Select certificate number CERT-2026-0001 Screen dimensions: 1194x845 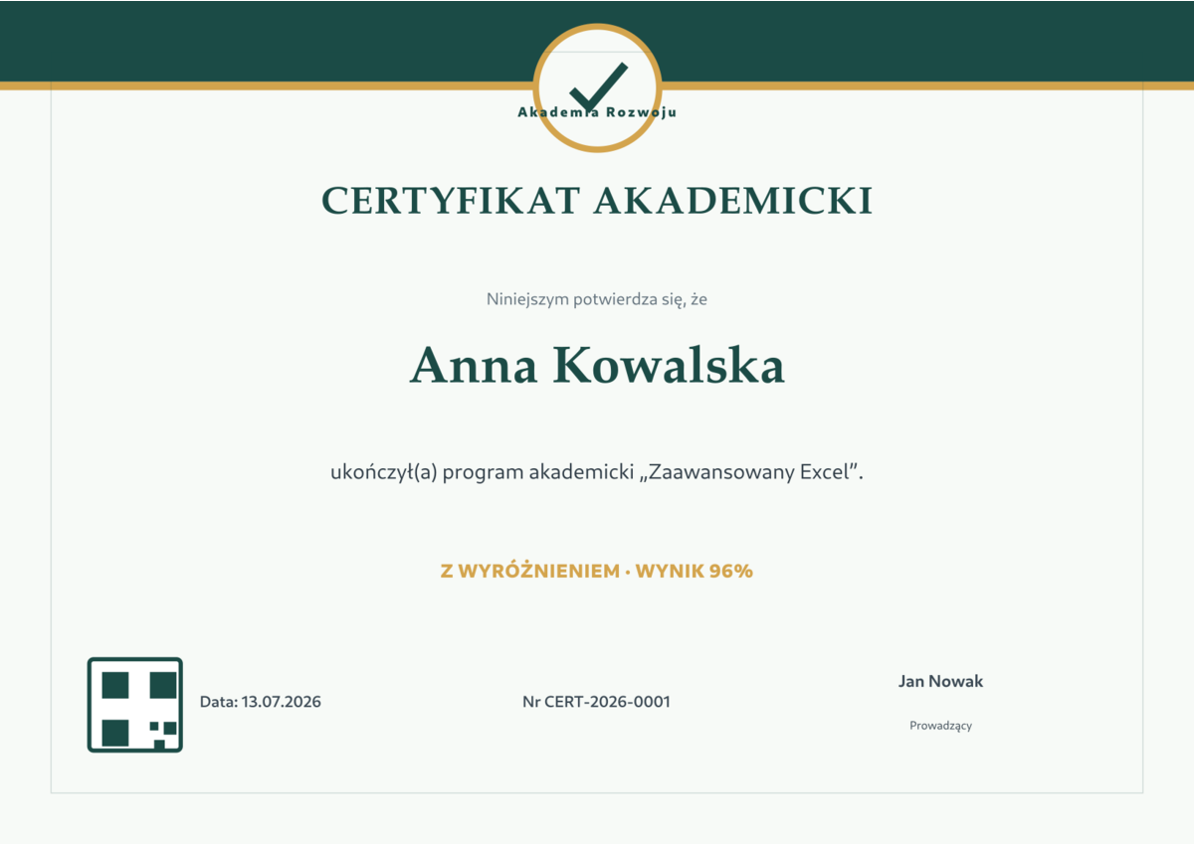click(x=607, y=702)
